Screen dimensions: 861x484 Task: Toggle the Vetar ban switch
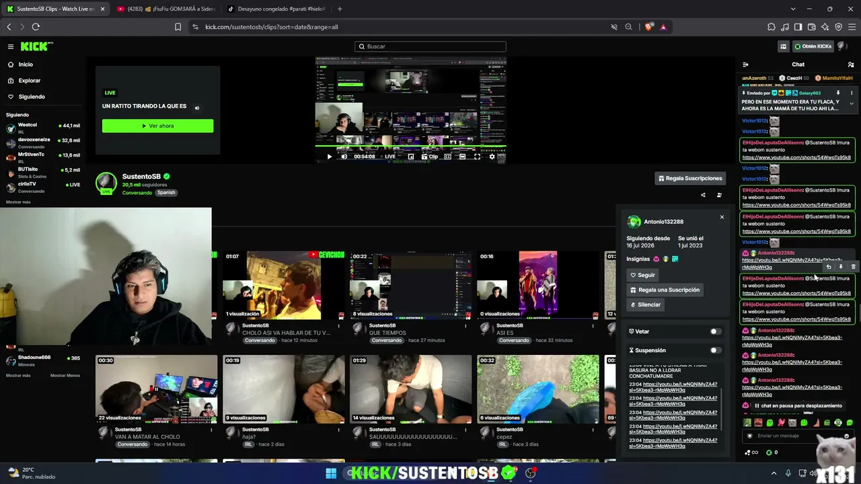(716, 331)
